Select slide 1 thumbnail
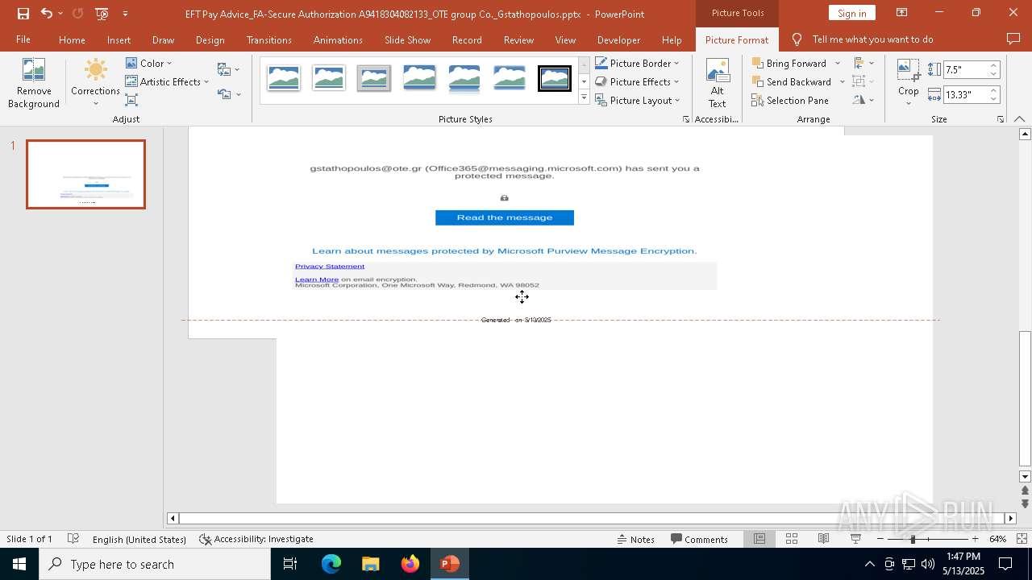Image resolution: width=1032 pixels, height=580 pixels. point(85,174)
